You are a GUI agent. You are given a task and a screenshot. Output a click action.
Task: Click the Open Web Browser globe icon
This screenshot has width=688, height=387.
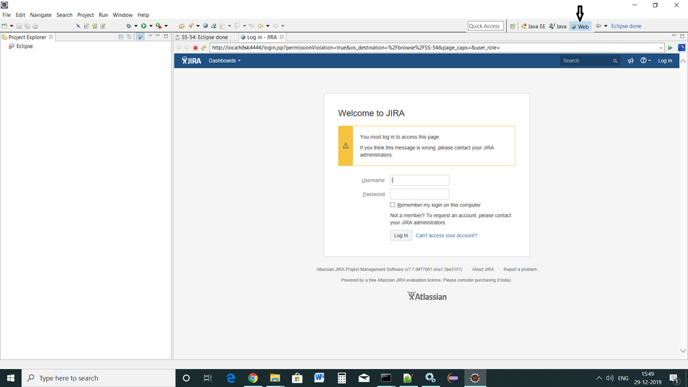click(x=205, y=26)
